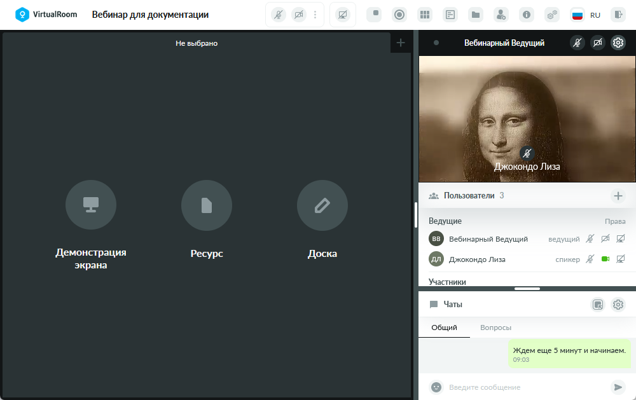Toggle Джоконда Лиза's screen share permission
This screenshot has width=636, height=400.
click(x=621, y=259)
